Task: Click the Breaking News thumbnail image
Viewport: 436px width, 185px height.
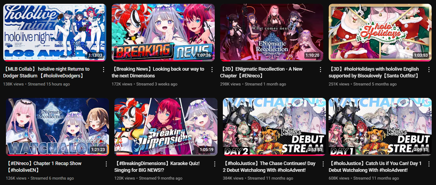Action: (x=163, y=32)
